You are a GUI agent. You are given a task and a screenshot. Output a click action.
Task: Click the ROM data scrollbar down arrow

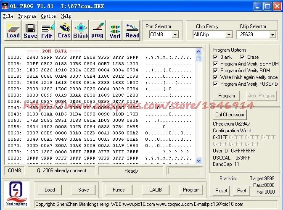coord(198,160)
